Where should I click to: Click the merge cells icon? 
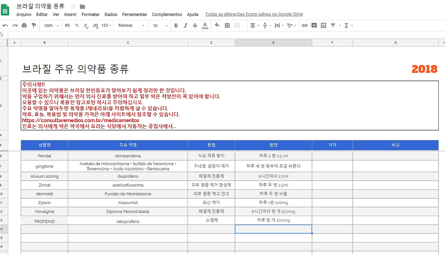click(237, 25)
